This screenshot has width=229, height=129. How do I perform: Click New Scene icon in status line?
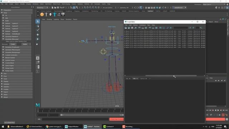(x=53, y=8)
